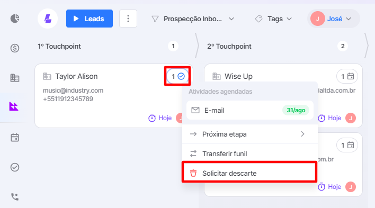This screenshot has height=208, width=375.
Task: Click the Leads play button
Action: (x=90, y=19)
